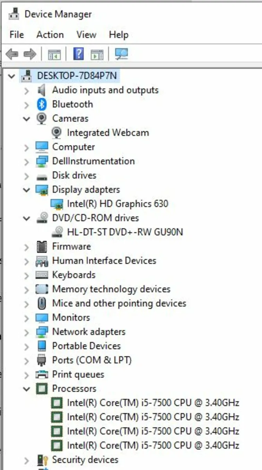Image resolution: width=262 pixels, height=470 pixels.
Task: Expand the Network adapters category
Action: (x=26, y=332)
